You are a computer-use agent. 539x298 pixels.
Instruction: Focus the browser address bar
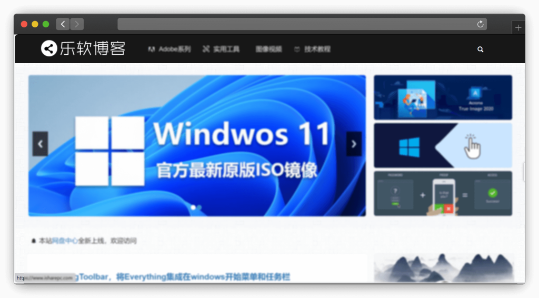(x=302, y=24)
